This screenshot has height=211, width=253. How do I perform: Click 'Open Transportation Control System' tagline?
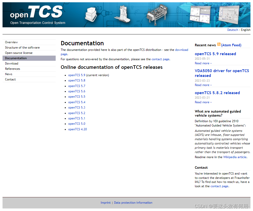coord(38,23)
